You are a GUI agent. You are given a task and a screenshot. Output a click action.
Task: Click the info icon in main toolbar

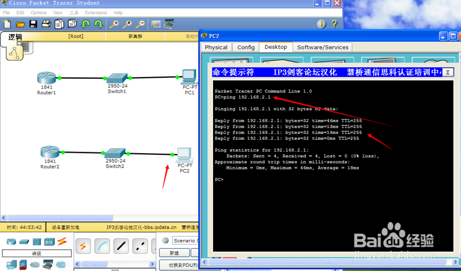(321, 24)
